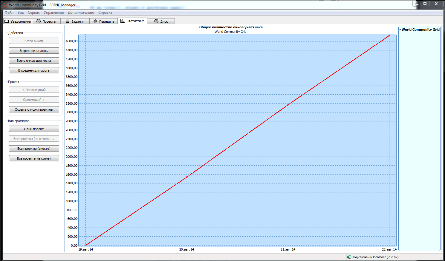
Task: Click the status text Подключен к localhost (7.2.47)
Action: point(375,257)
